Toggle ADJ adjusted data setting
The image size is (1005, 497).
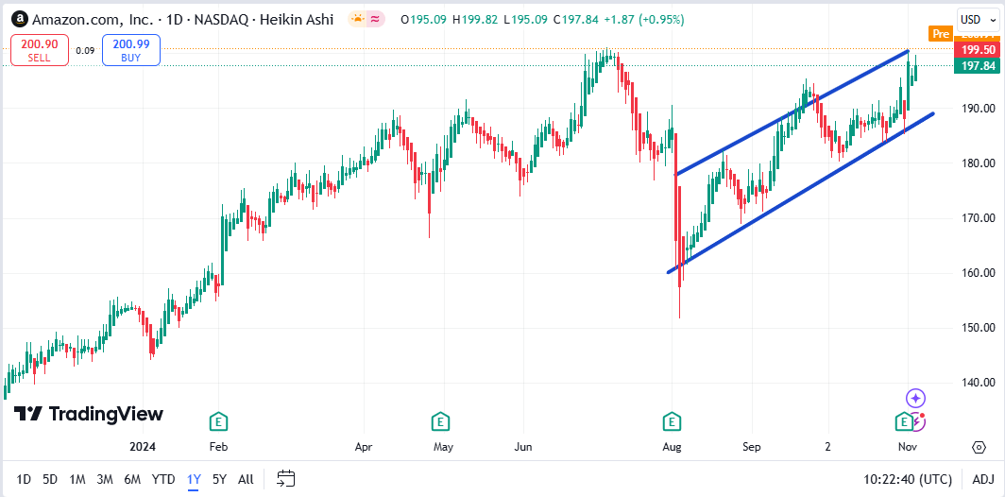click(982, 479)
